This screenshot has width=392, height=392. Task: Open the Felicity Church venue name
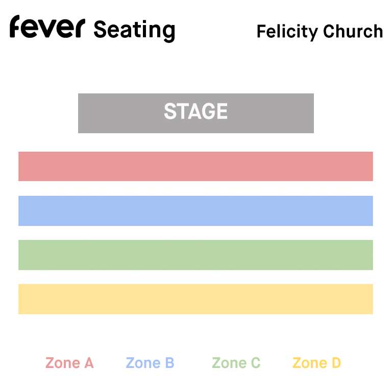coord(320,32)
